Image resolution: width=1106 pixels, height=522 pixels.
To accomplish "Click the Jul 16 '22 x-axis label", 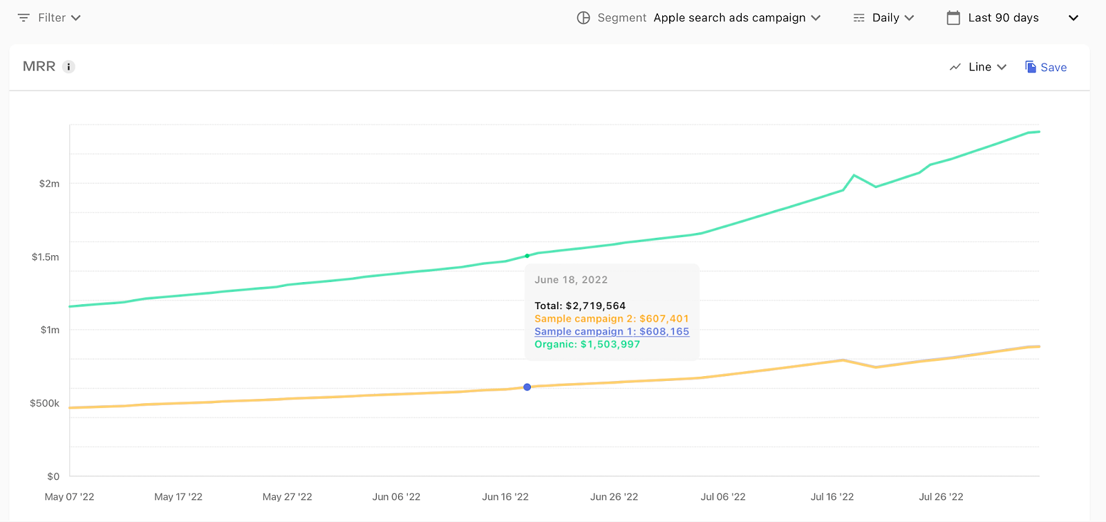I will pyautogui.click(x=832, y=497).
